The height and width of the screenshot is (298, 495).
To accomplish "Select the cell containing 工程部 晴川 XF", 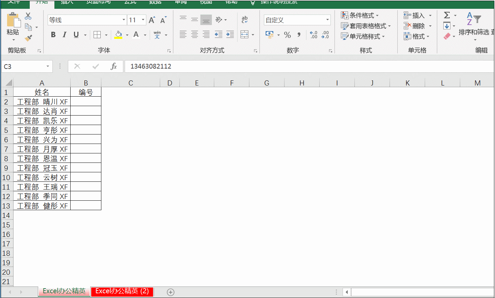I will (x=42, y=102).
